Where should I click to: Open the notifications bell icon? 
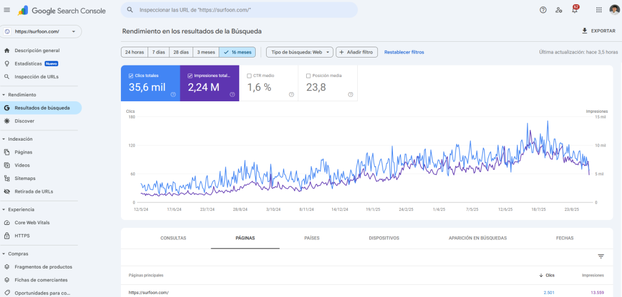(x=575, y=10)
